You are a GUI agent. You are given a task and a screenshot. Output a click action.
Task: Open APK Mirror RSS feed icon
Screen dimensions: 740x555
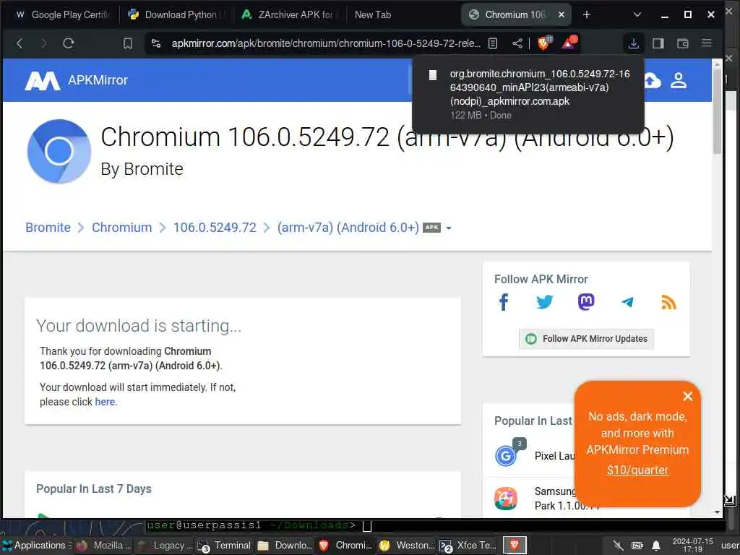(668, 302)
